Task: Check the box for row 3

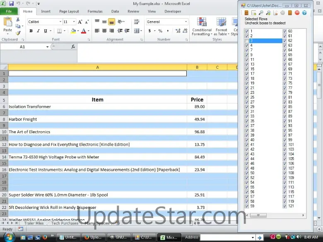Action: point(247,41)
